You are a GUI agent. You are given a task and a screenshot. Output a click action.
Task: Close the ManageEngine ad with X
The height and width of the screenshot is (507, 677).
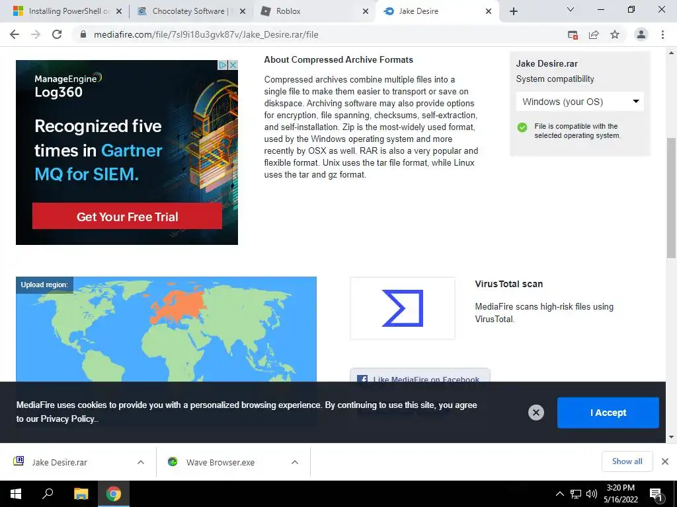233,65
